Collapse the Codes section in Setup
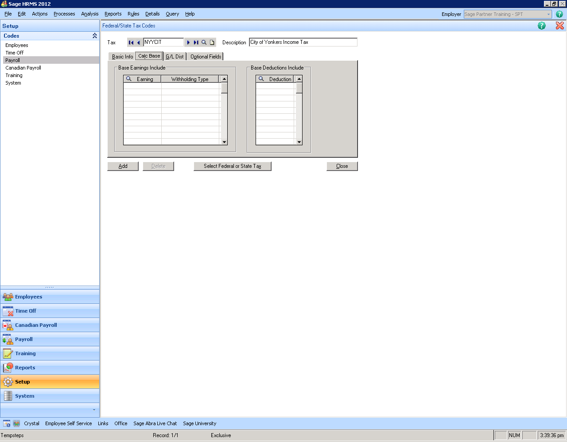567x442 pixels. click(94, 36)
